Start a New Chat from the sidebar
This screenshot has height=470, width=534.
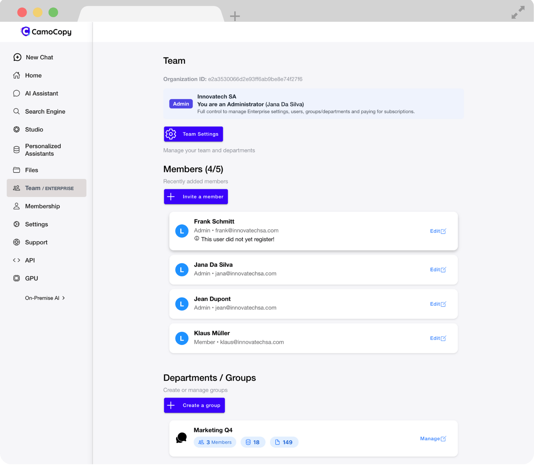pyautogui.click(x=39, y=57)
